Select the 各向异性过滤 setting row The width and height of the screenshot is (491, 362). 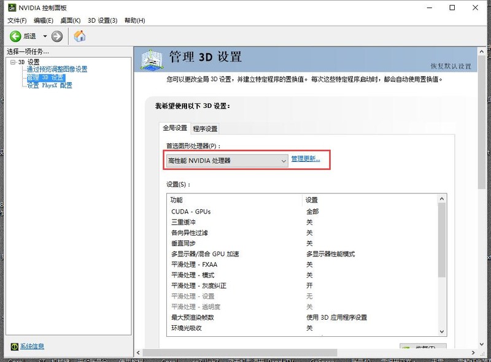[x=302, y=233]
